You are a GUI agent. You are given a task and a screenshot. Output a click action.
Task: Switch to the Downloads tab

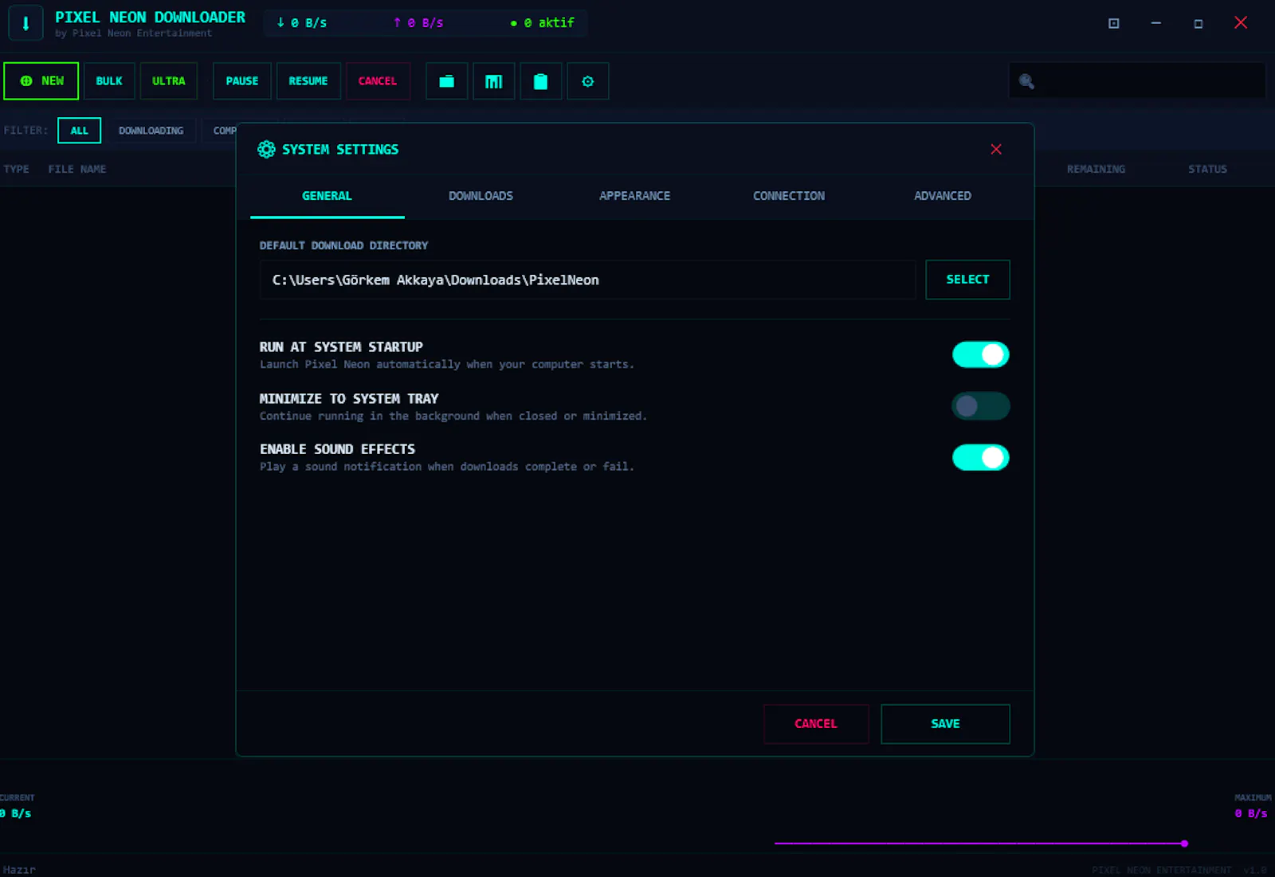tap(481, 196)
